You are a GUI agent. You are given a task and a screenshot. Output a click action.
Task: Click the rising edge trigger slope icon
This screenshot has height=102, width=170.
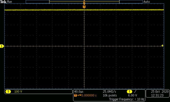pyautogui.click(x=135, y=92)
